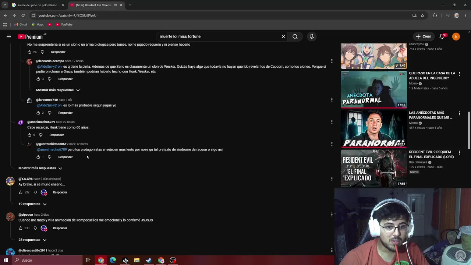Open Windows Start menu

6,260
